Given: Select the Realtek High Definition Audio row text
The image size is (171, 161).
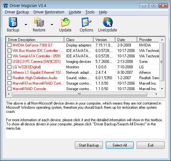Looking at the screenshot, I should (35, 78).
